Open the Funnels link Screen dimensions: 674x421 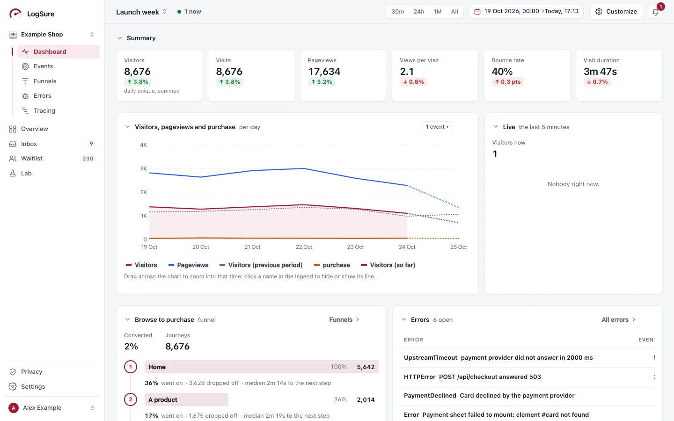coord(344,320)
